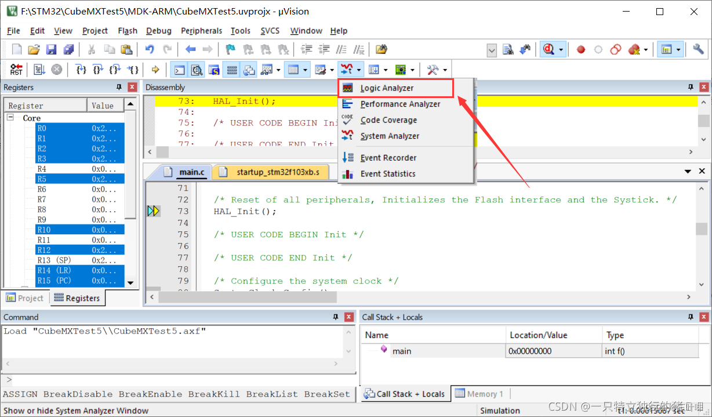Switch to startup_stm32f103xb.s tab
The height and width of the screenshot is (417, 712).
(271, 172)
